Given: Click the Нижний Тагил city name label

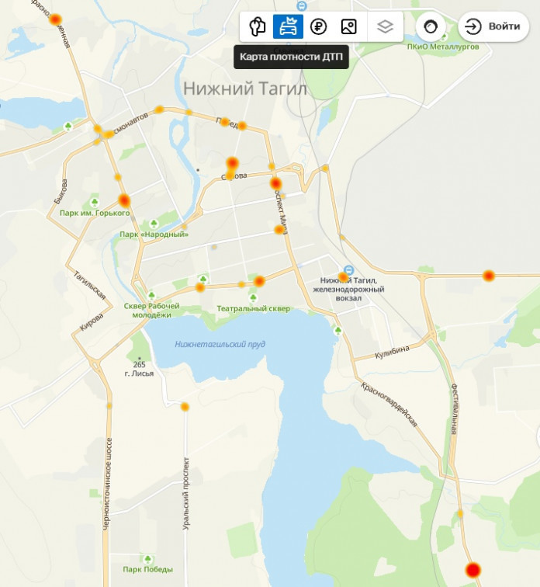Looking at the screenshot, I should (x=245, y=89).
